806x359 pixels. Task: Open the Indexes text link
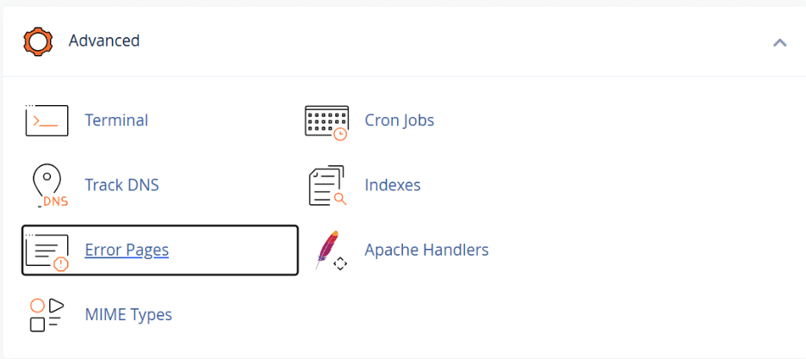coord(392,185)
